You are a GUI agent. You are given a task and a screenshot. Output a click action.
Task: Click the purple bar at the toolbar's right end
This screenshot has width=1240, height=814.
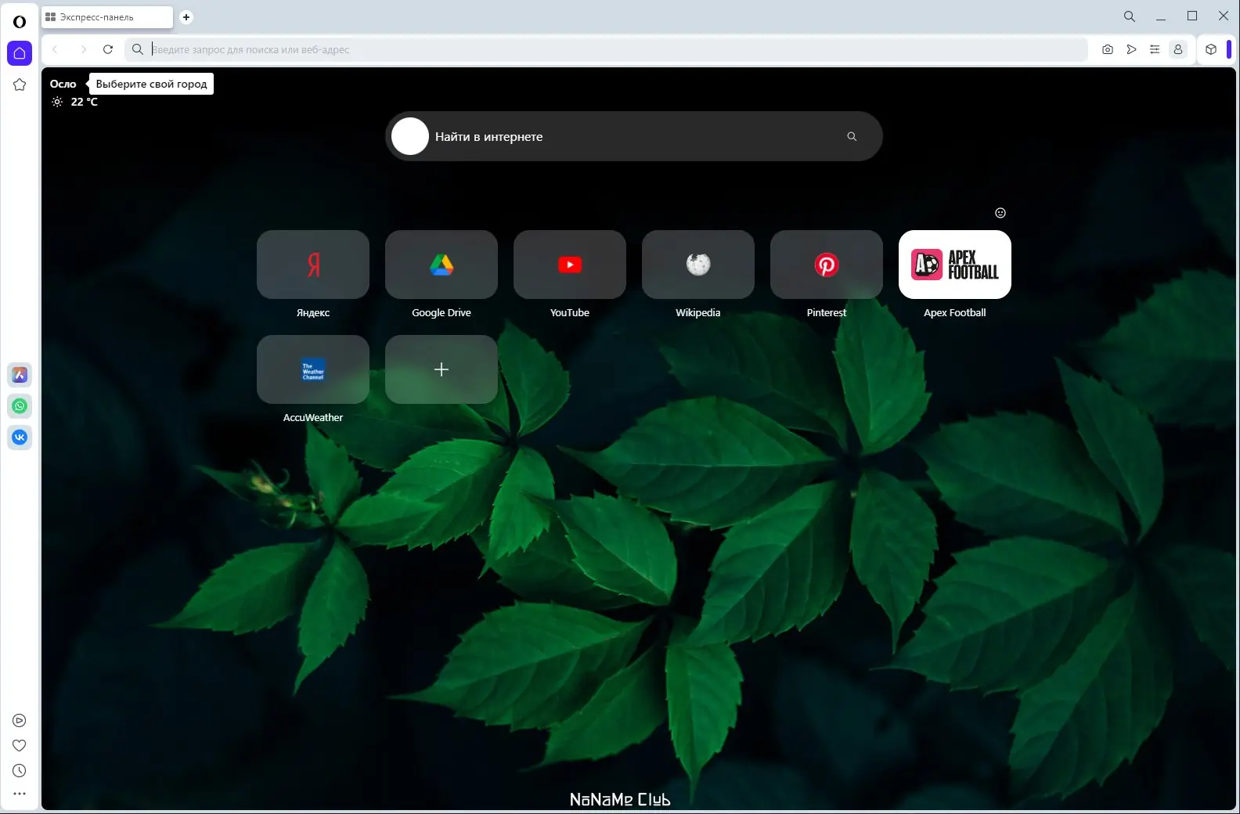[x=1229, y=49]
